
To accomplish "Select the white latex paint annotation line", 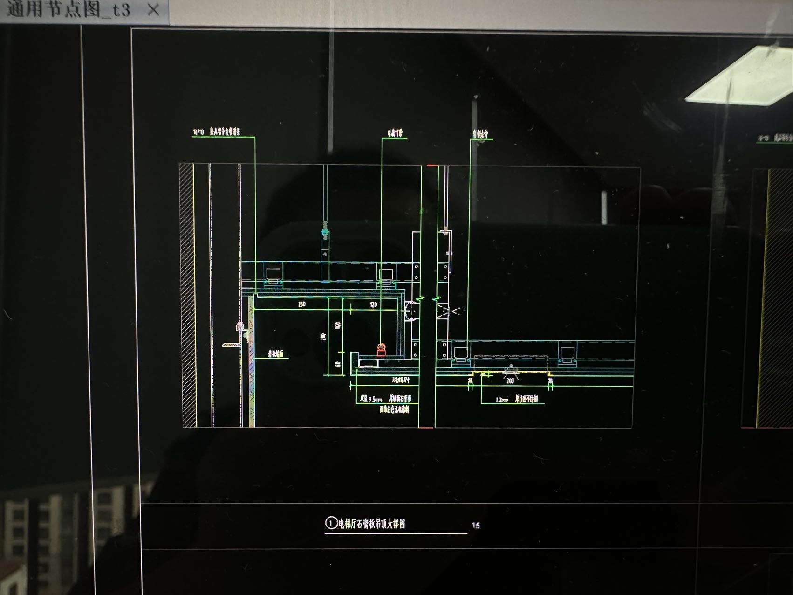I will [x=394, y=410].
